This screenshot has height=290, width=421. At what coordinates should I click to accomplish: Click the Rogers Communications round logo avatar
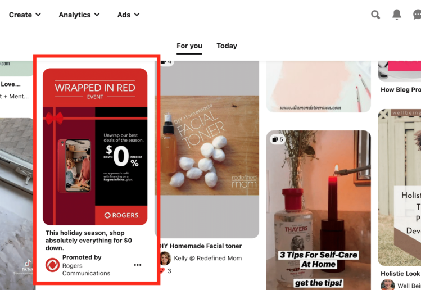click(52, 265)
